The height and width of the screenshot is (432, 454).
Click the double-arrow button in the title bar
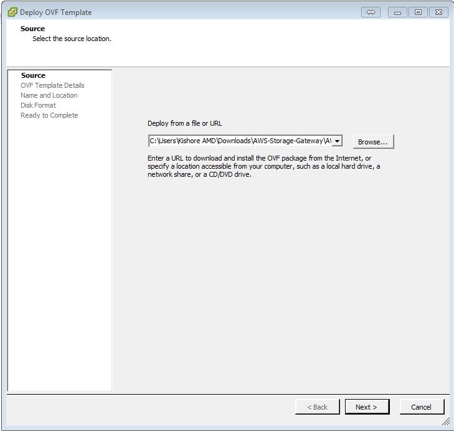371,12
